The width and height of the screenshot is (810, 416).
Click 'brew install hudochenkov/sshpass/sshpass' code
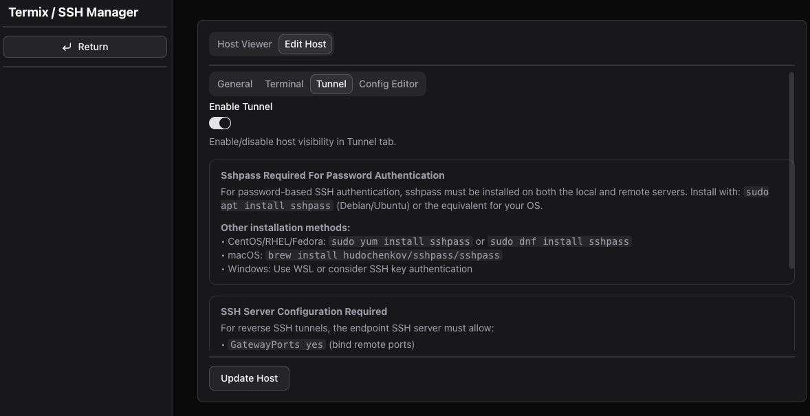click(384, 255)
